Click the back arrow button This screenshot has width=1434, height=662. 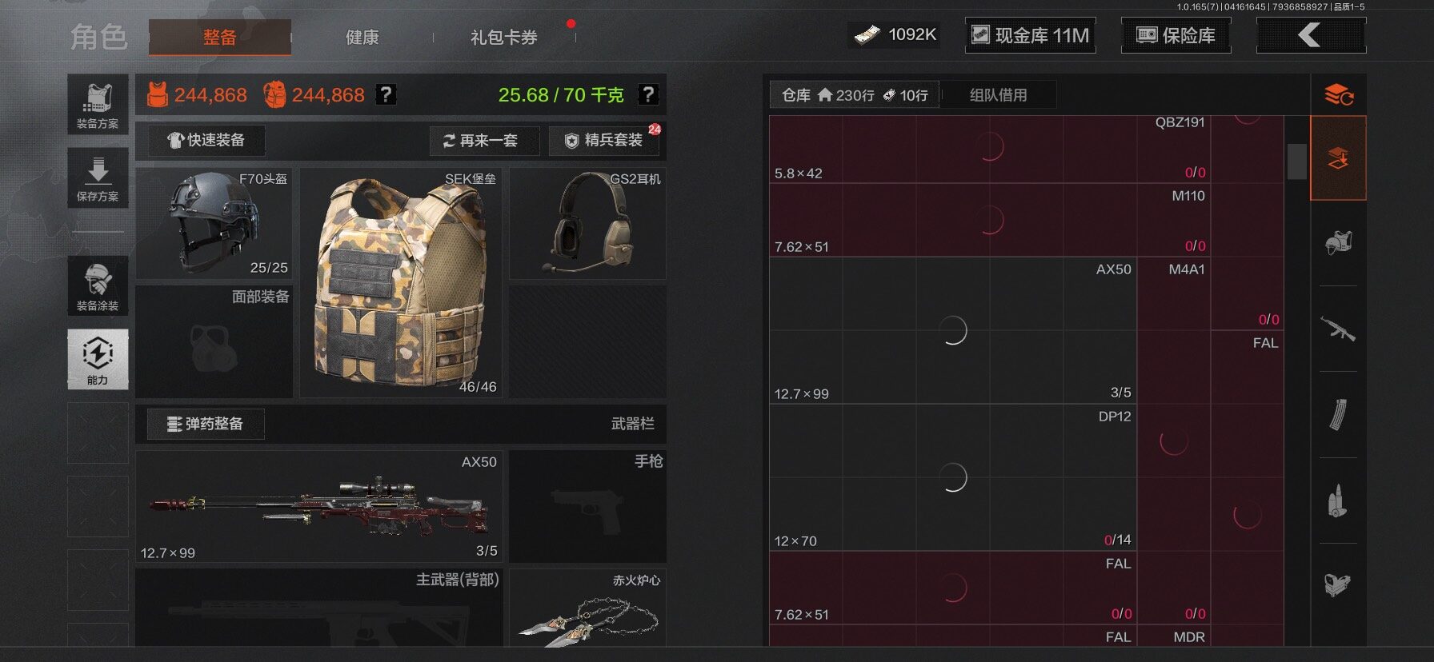1311,35
